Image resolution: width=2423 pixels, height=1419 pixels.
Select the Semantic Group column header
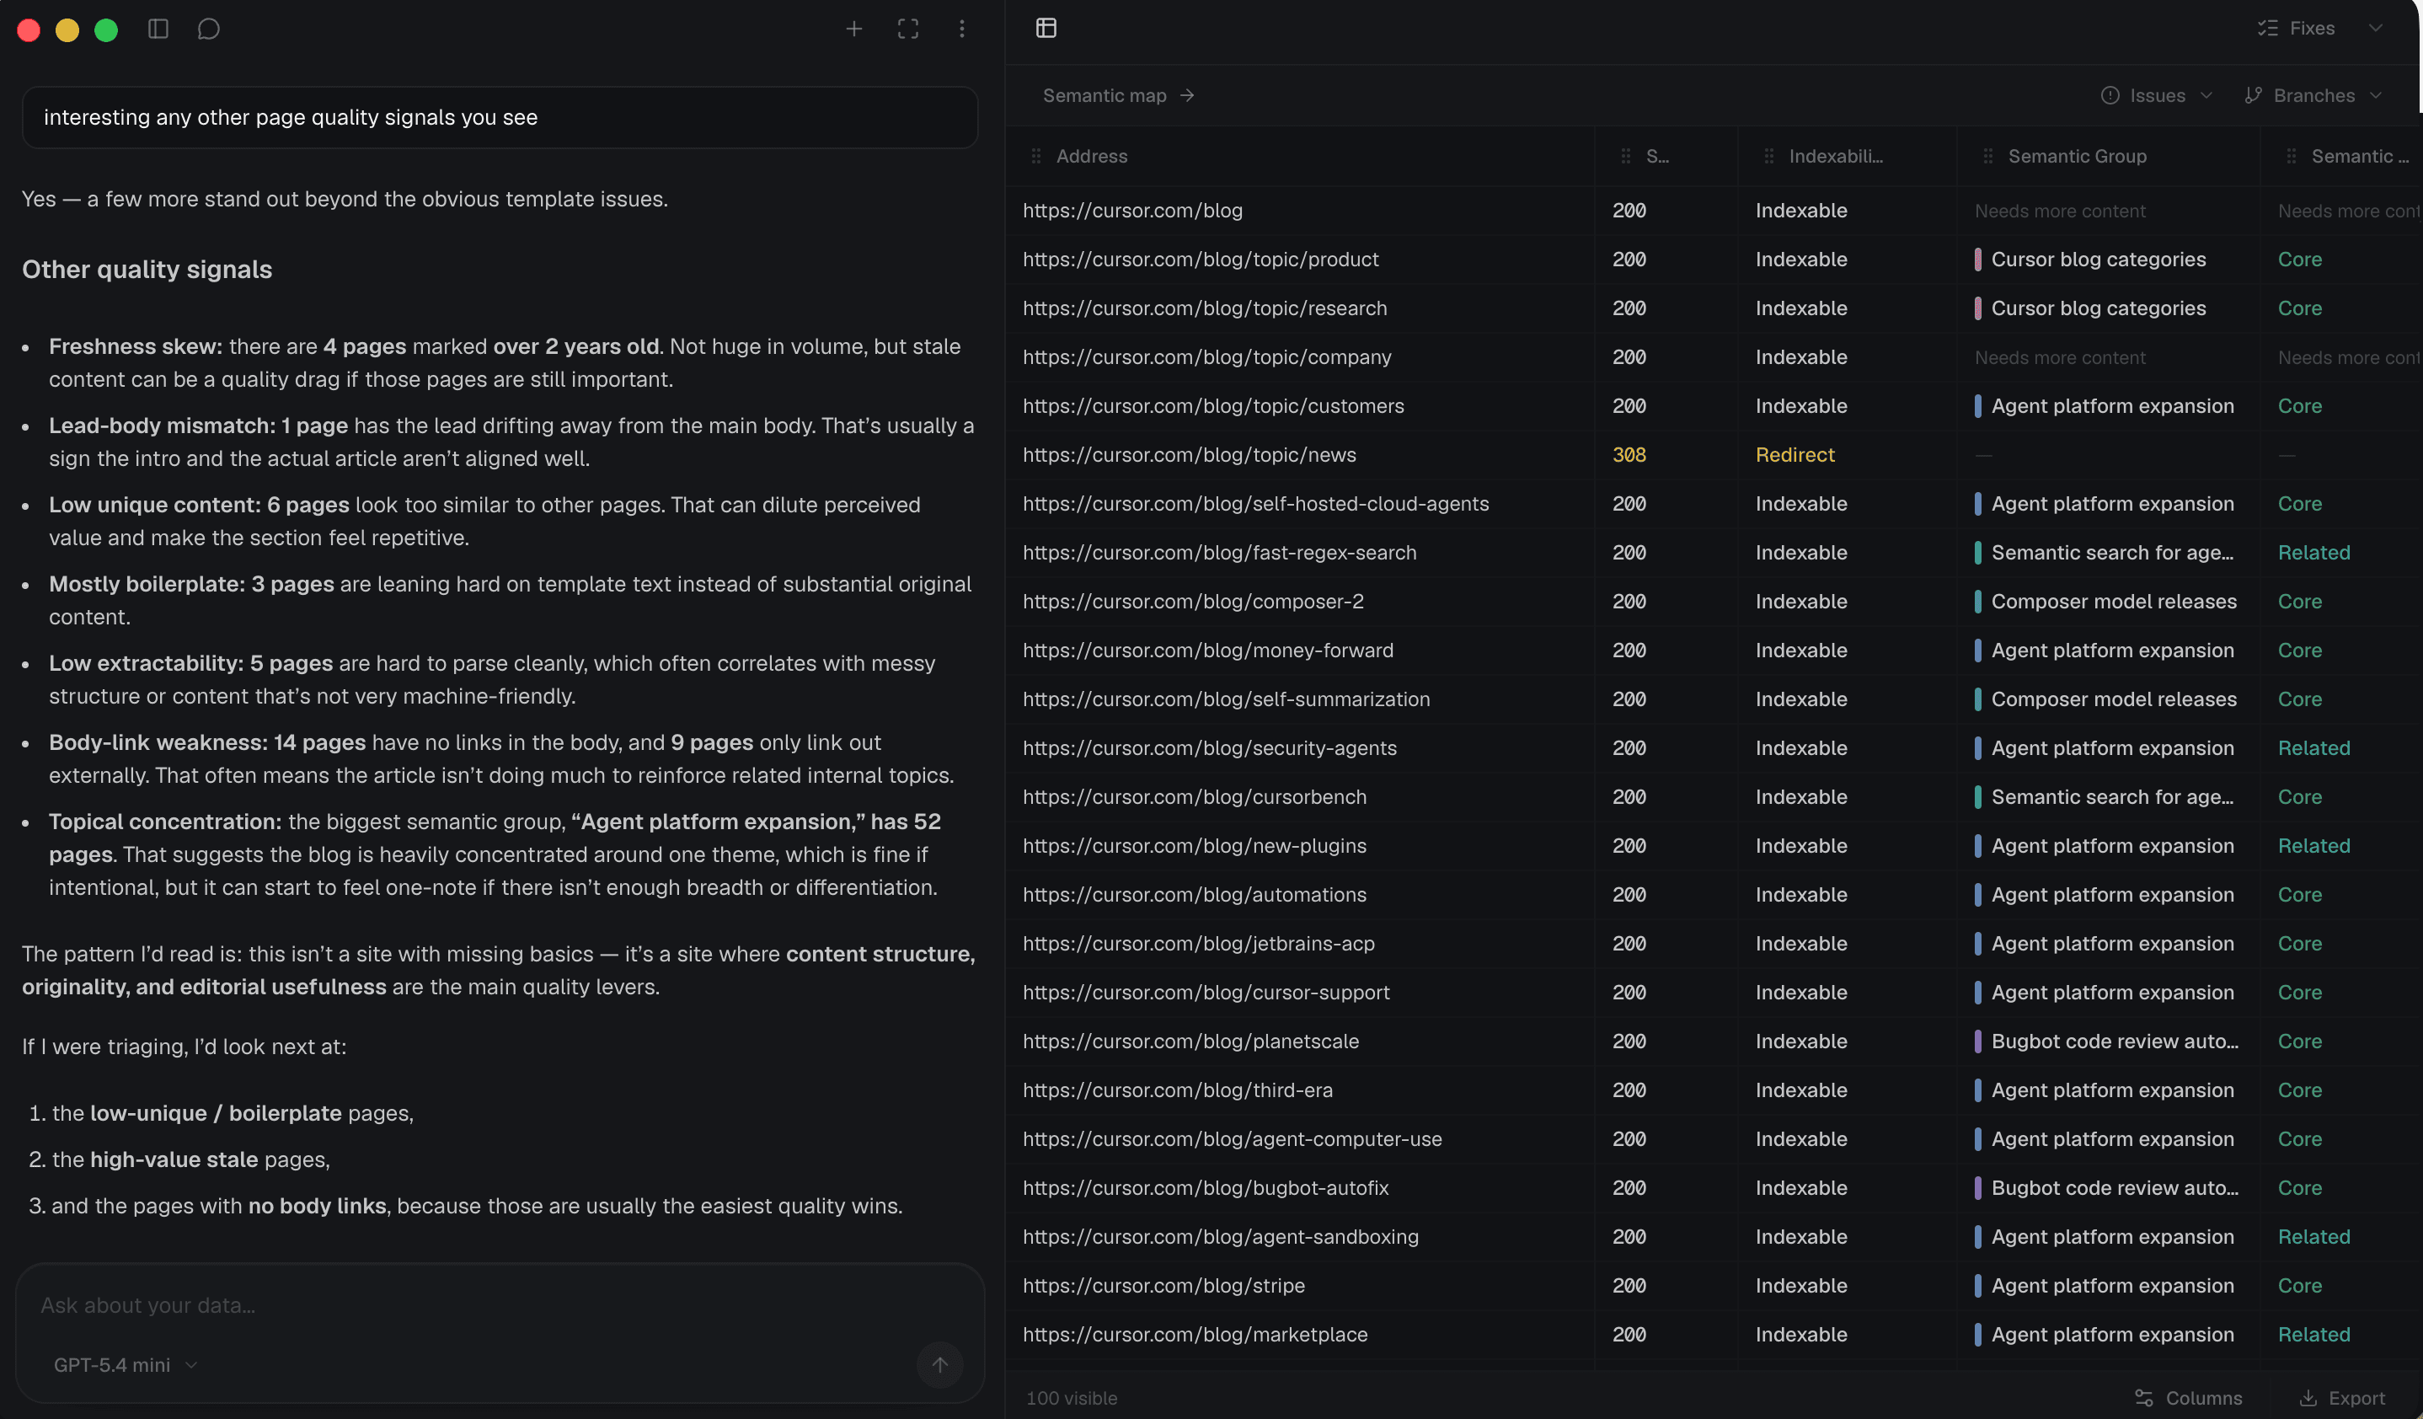pos(2077,156)
